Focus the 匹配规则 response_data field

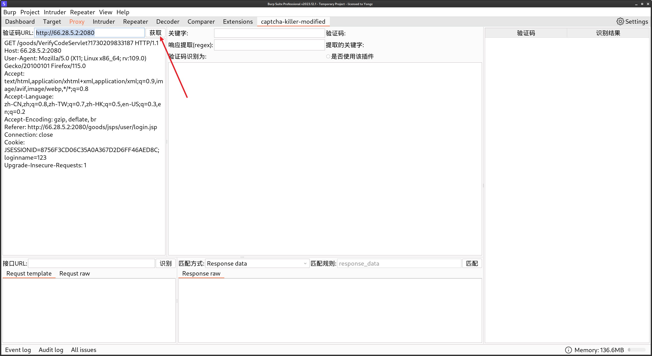tap(399, 263)
